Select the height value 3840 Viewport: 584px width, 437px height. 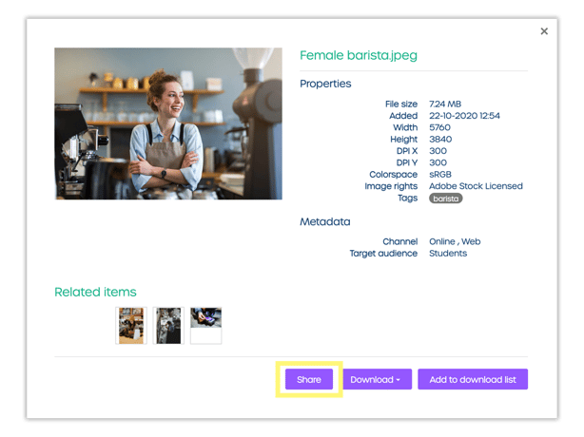coord(440,139)
